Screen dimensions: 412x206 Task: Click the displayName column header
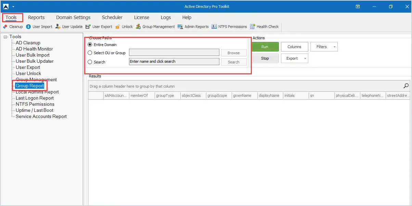click(x=270, y=96)
